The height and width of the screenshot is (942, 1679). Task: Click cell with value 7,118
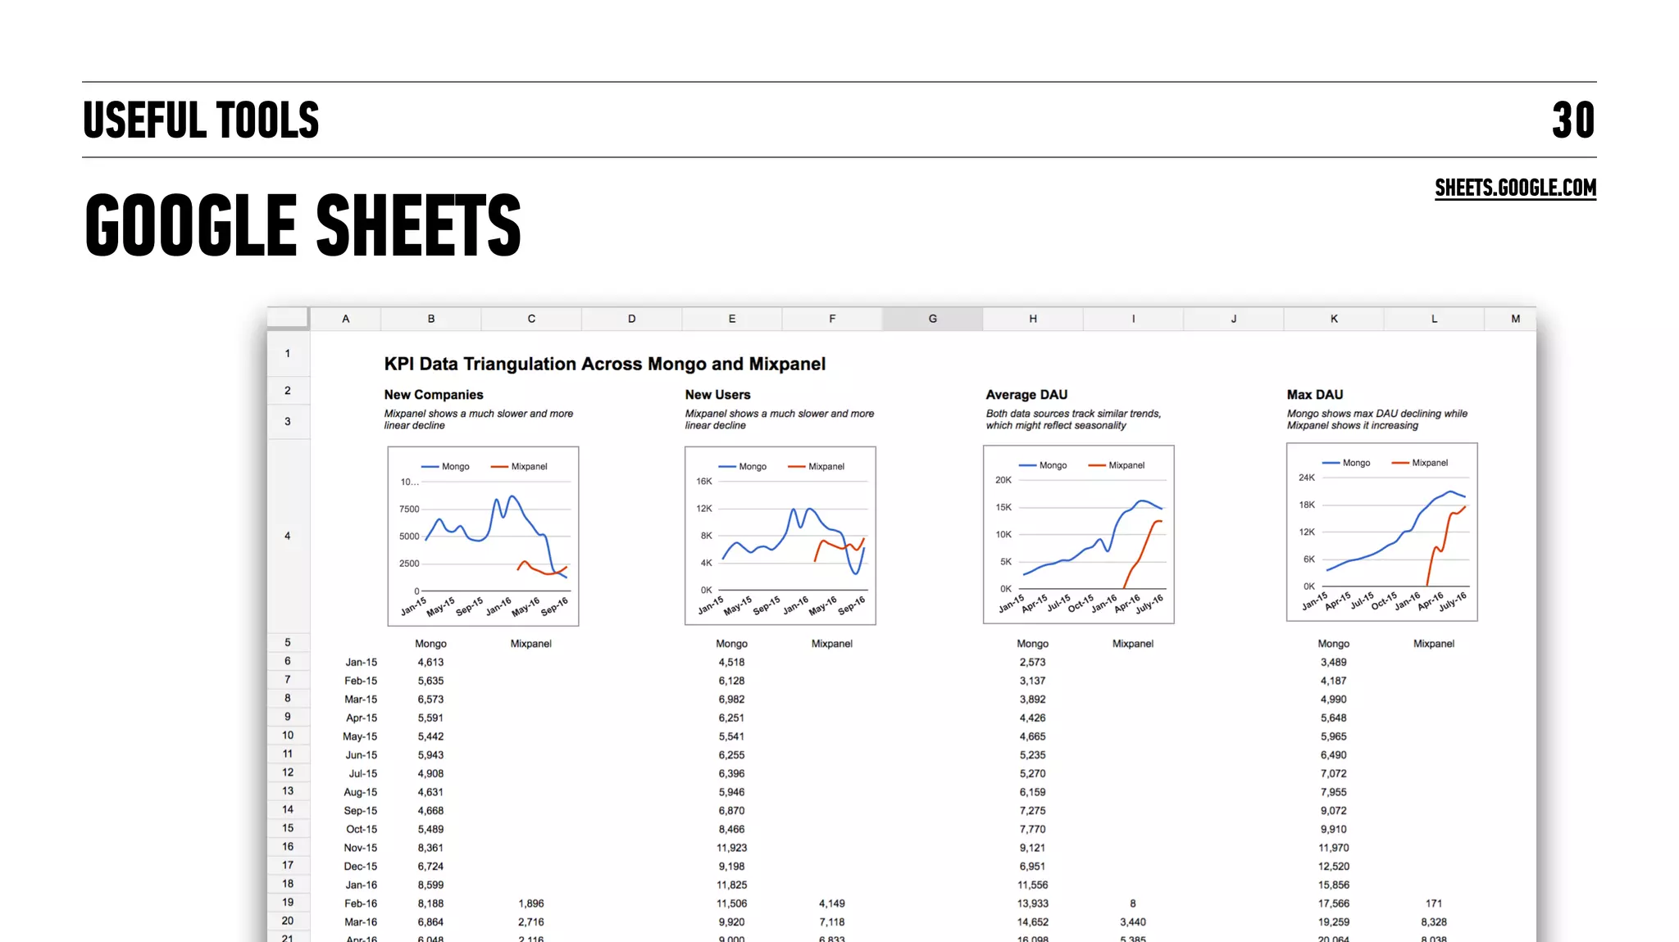832,922
